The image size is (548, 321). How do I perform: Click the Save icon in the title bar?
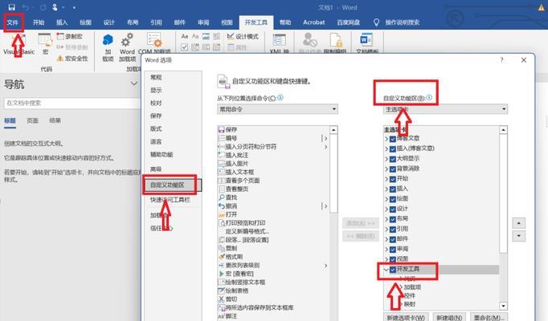(x=11, y=7)
